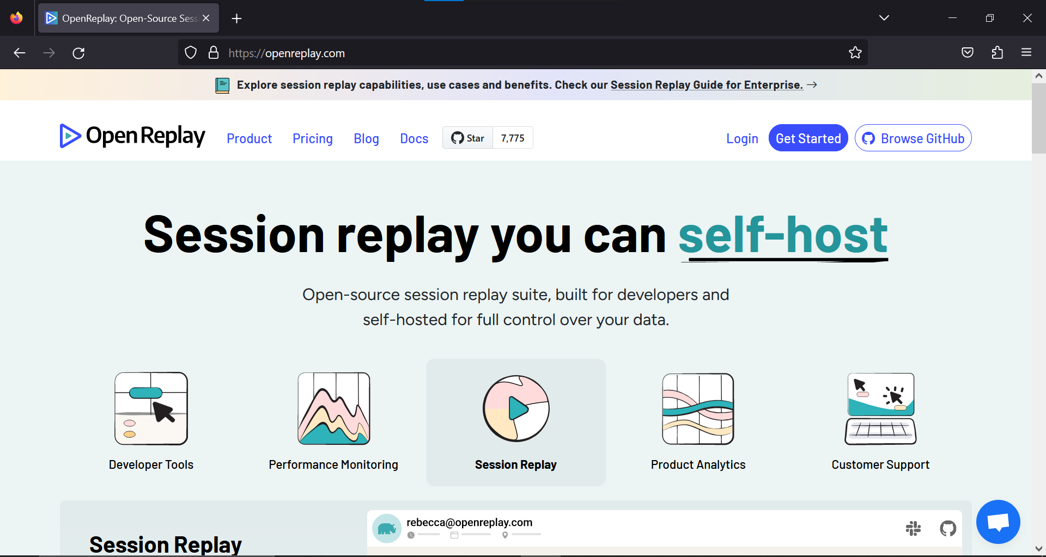Viewport: 1046px width, 557px height.
Task: Click the clock icon under rebecca's email
Action: pos(411,535)
